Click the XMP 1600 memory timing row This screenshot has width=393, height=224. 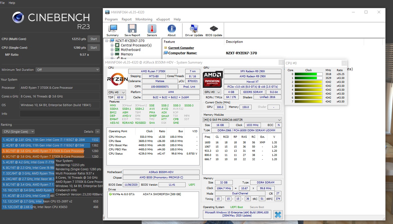(x=242, y=143)
